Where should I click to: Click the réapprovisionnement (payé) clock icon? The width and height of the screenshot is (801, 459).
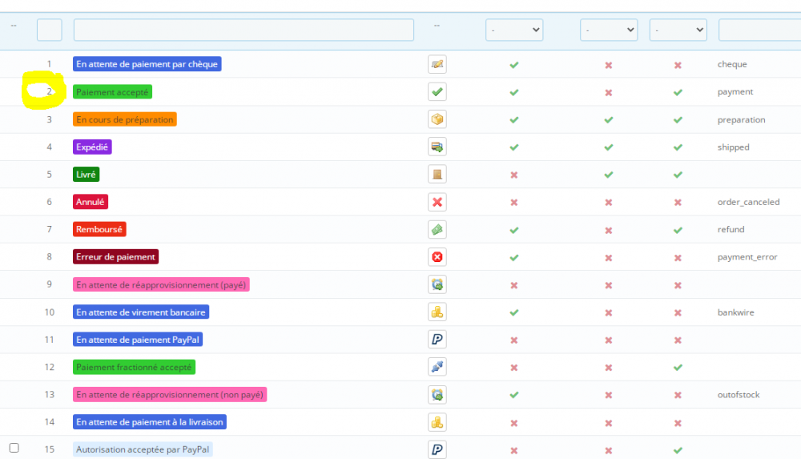click(x=437, y=284)
